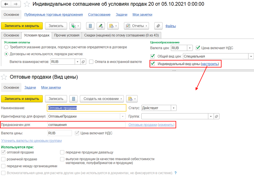Open the paperclip attached files icon
254x177 pixels.
[x=158, y=26]
